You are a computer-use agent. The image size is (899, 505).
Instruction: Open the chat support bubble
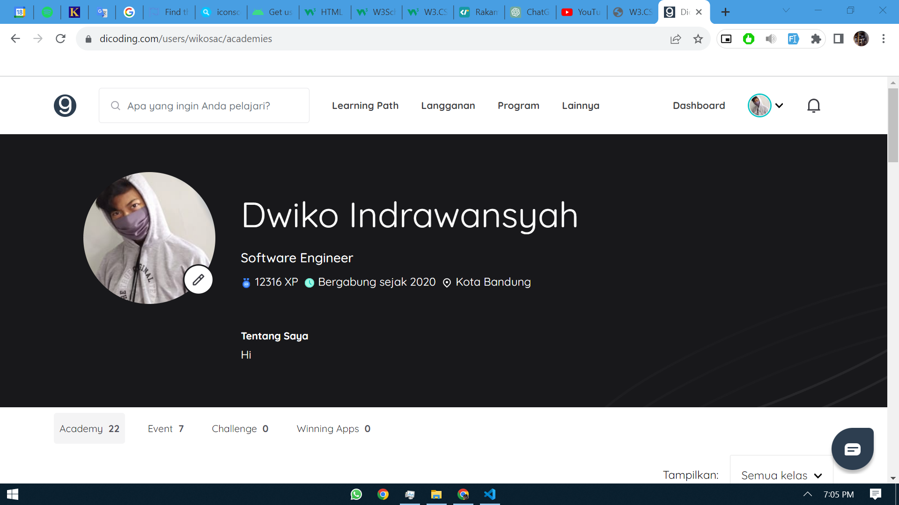[853, 448]
